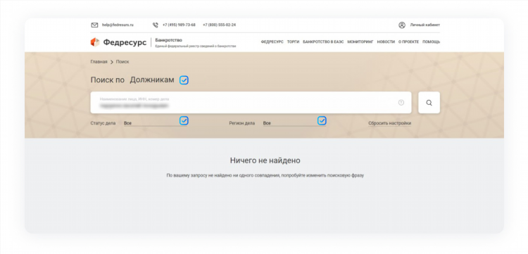The height and width of the screenshot is (254, 528).
Task: Click Сбросить настройки link
Action: tap(389, 123)
